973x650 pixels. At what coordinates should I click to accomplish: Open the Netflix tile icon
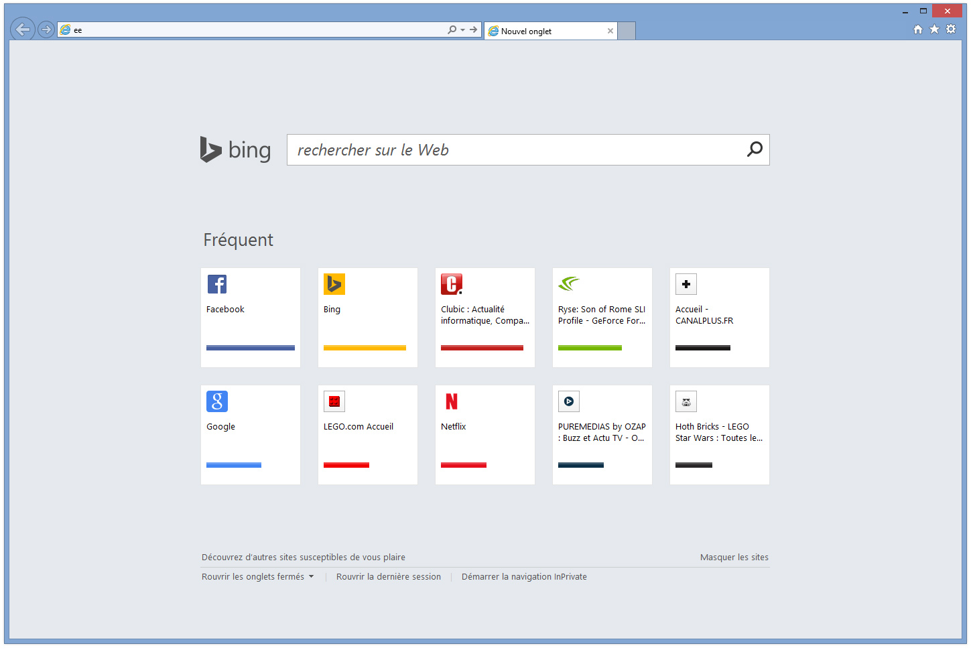[452, 401]
